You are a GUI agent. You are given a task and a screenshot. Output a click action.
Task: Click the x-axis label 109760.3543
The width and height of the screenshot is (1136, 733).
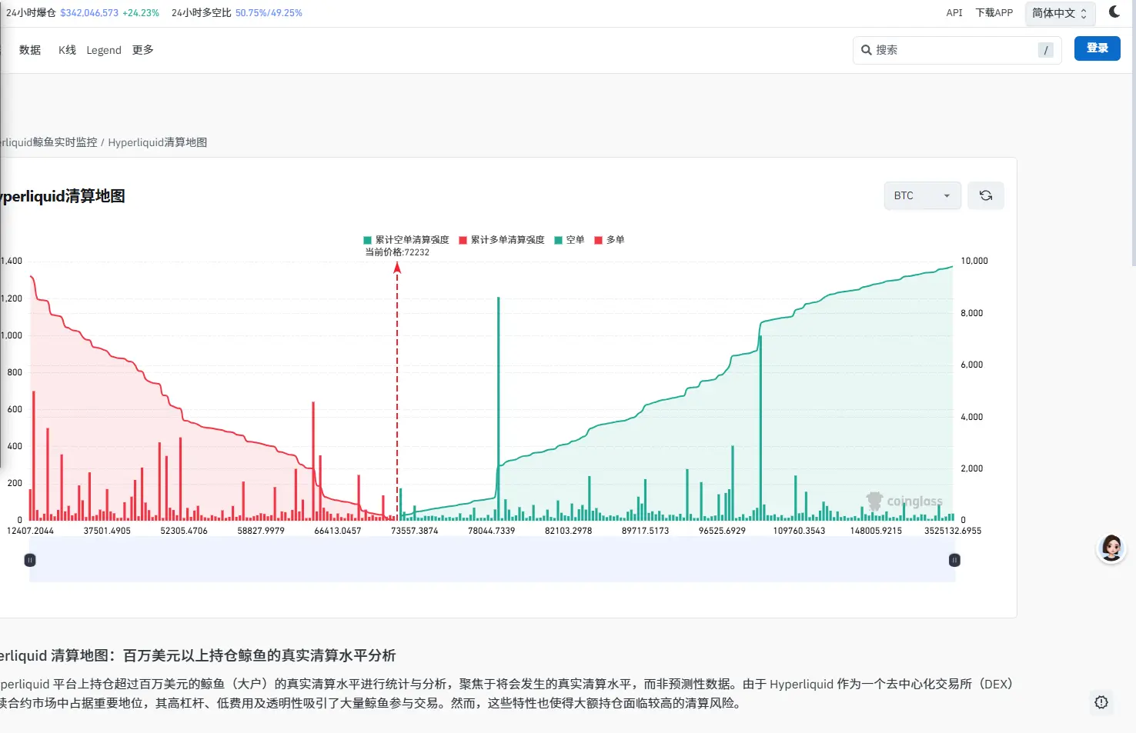coord(799,531)
